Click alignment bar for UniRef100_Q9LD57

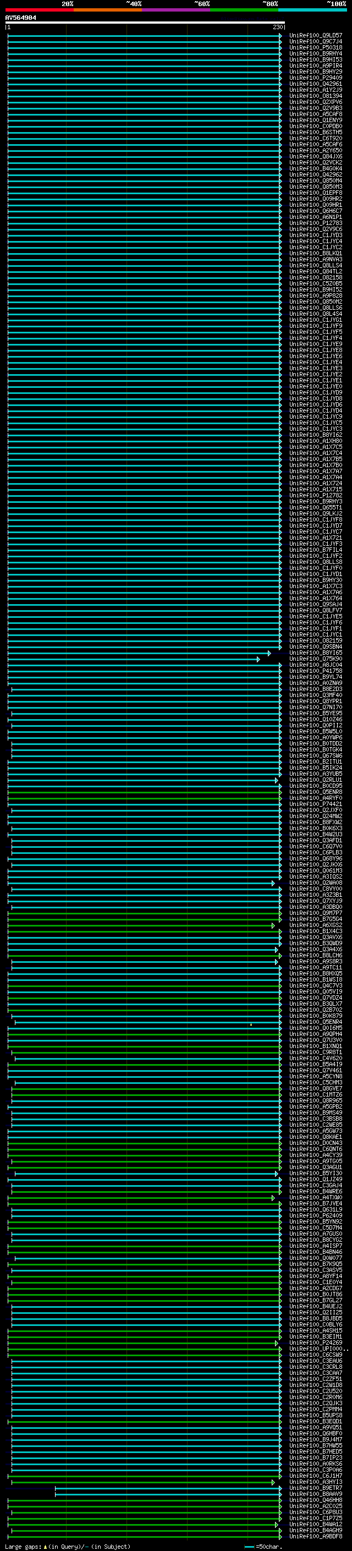pos(145,36)
